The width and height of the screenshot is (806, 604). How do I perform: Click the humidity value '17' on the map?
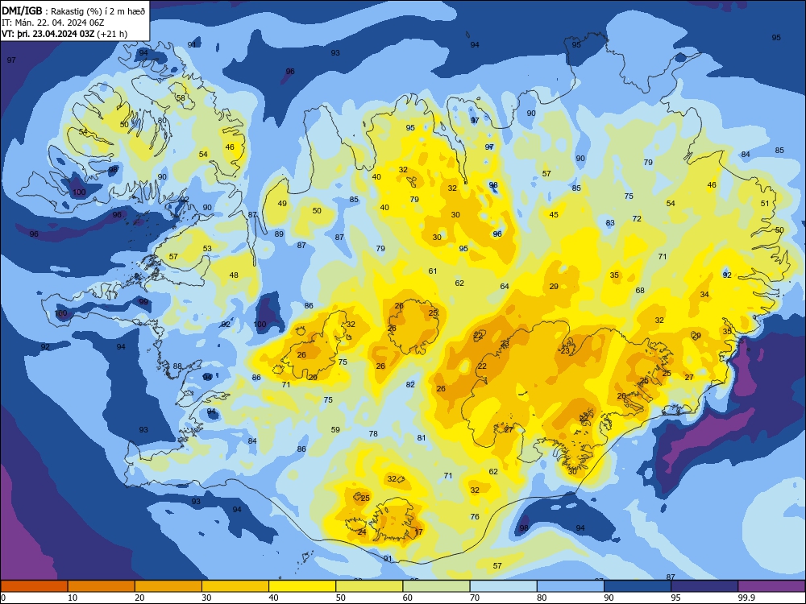coord(418,532)
